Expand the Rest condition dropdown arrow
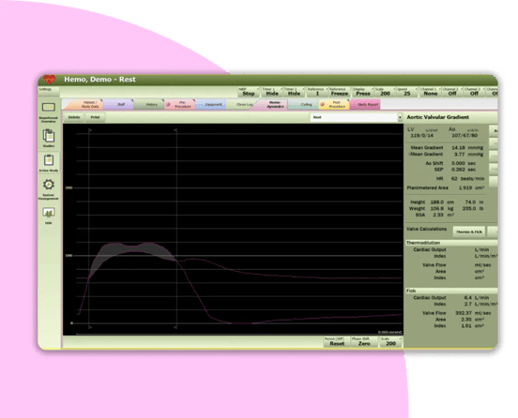This screenshot has height=418, width=518. tap(400, 117)
